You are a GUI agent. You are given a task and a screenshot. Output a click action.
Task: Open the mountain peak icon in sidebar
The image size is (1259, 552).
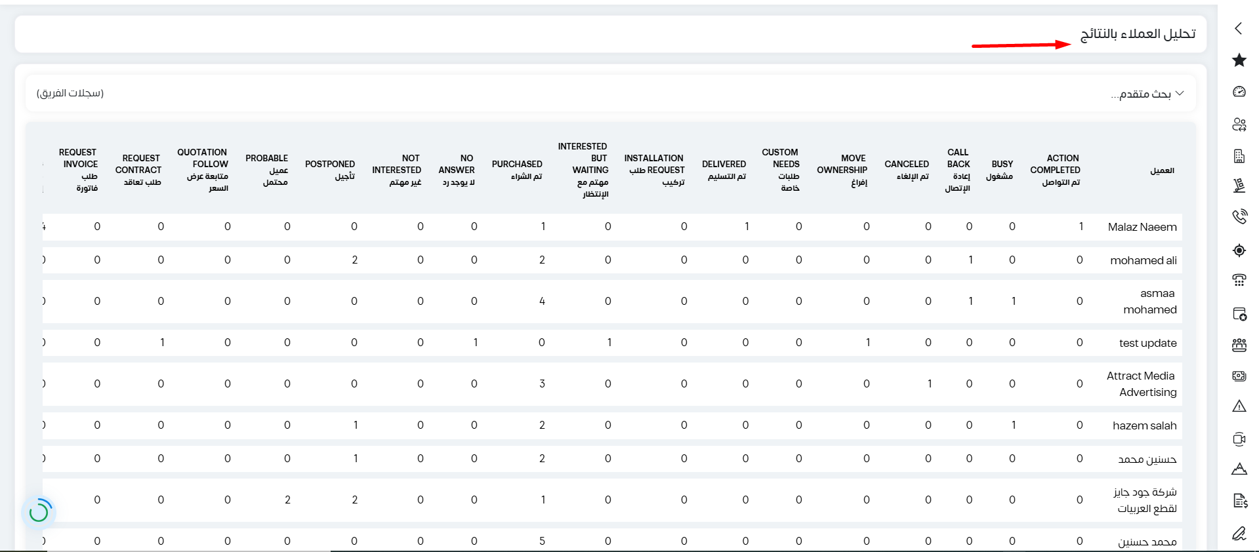[x=1239, y=469]
